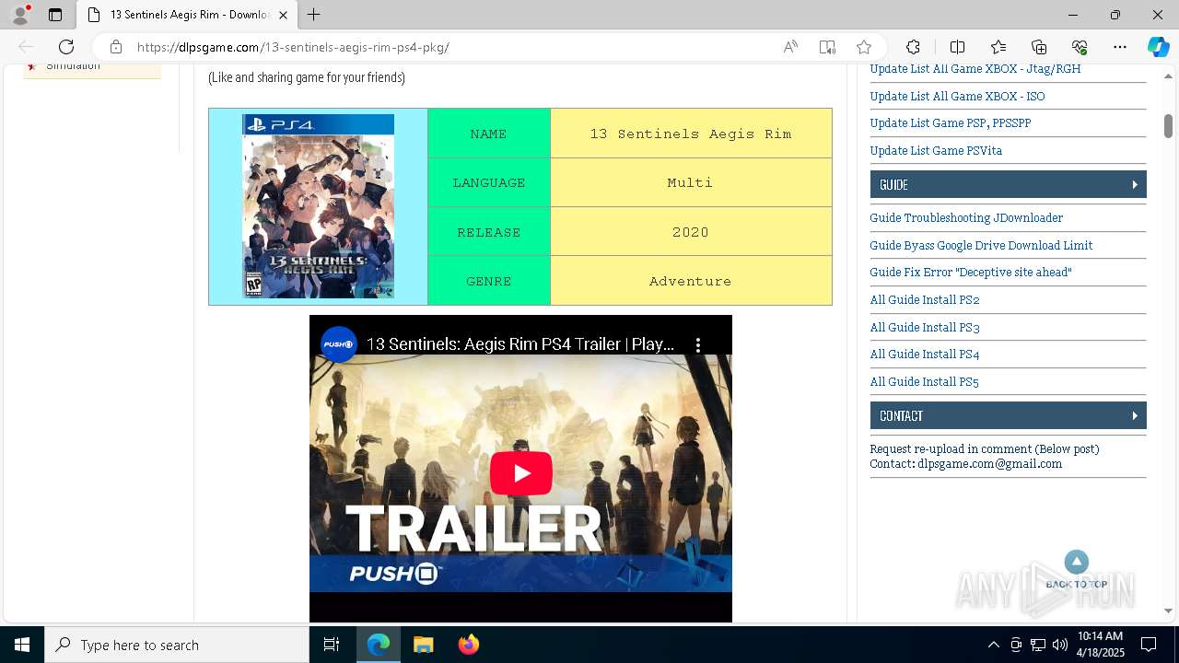Open All Guide Install PS3
Viewport: 1179px width, 663px height.
[x=925, y=328]
